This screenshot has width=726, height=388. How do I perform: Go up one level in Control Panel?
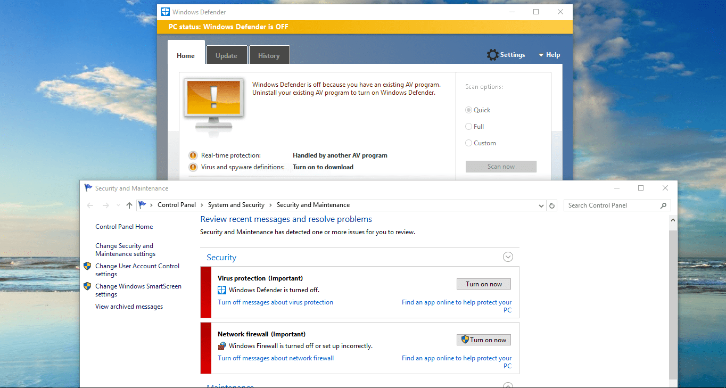[x=129, y=205]
